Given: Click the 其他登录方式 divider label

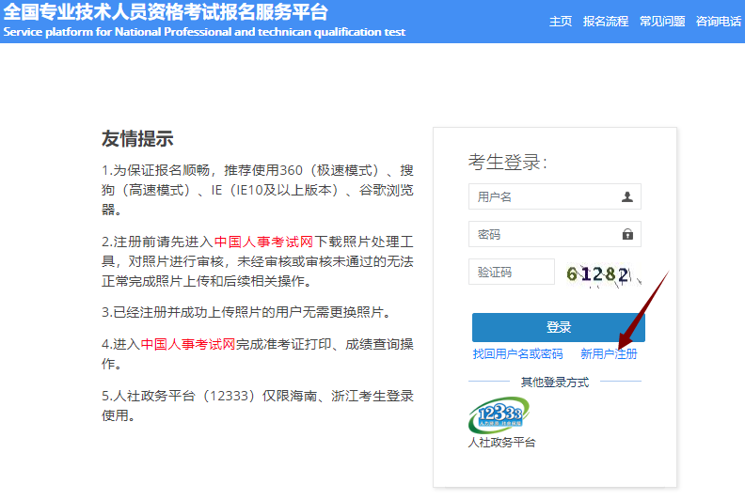Looking at the screenshot, I should [x=554, y=383].
